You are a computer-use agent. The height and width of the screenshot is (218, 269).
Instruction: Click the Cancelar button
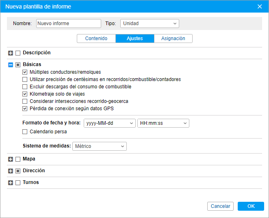[220, 206]
